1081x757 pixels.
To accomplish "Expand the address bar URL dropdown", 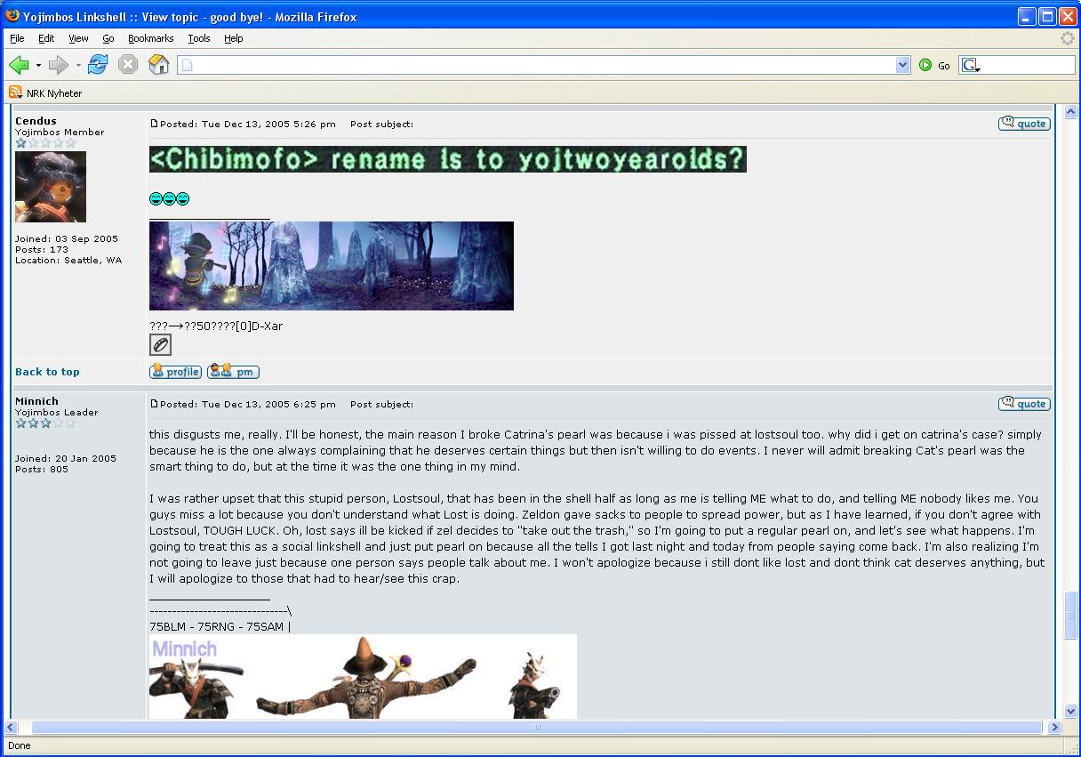I will [902, 65].
